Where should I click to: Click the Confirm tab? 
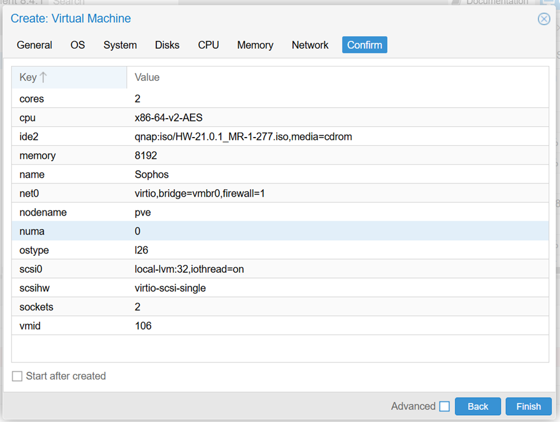click(364, 45)
